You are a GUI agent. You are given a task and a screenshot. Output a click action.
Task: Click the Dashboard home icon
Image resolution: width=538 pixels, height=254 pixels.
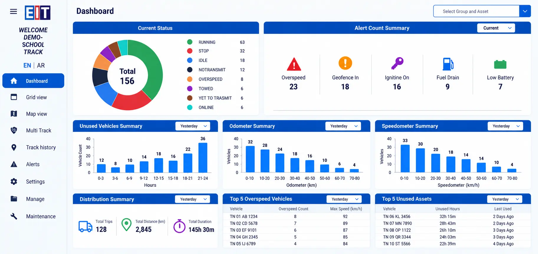pos(14,81)
